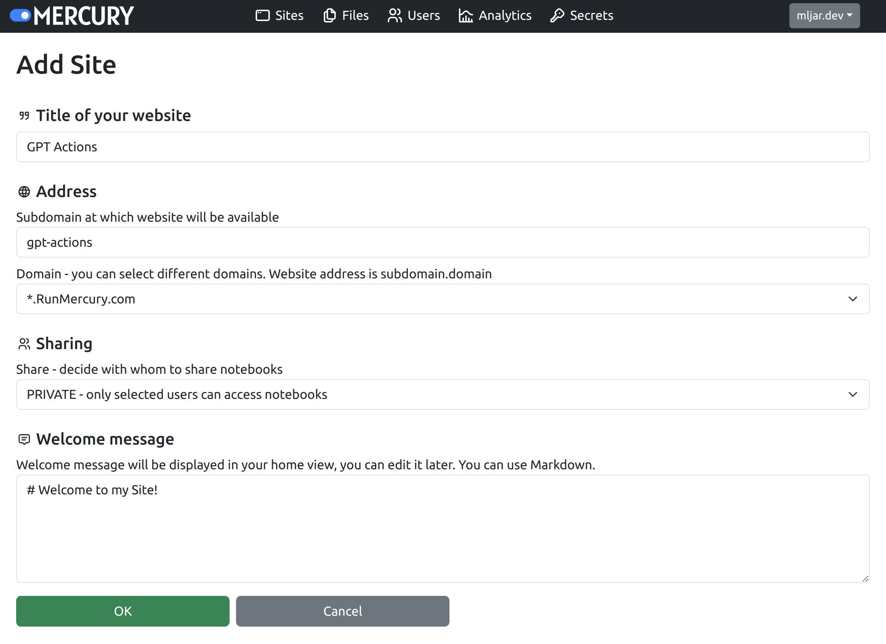This screenshot has width=886, height=644.
Task: Click the GPT Actions title field
Action: coord(443,147)
